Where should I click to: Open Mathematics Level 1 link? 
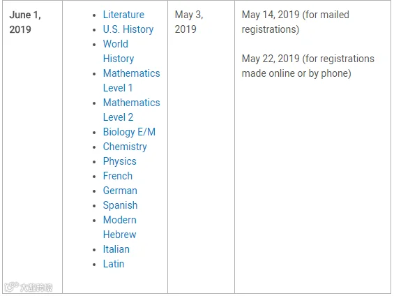(131, 80)
